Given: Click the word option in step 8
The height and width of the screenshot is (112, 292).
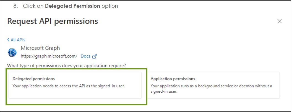Looking at the screenshot, I should 110,6.
